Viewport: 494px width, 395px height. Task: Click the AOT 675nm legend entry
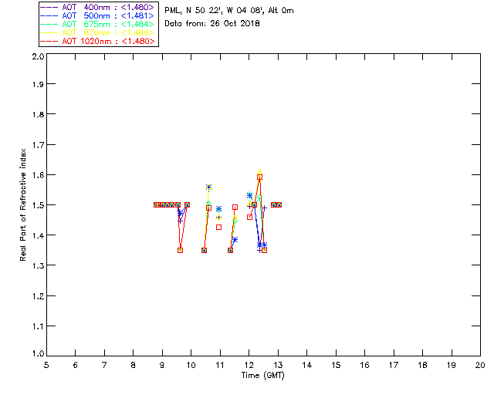coord(97,24)
